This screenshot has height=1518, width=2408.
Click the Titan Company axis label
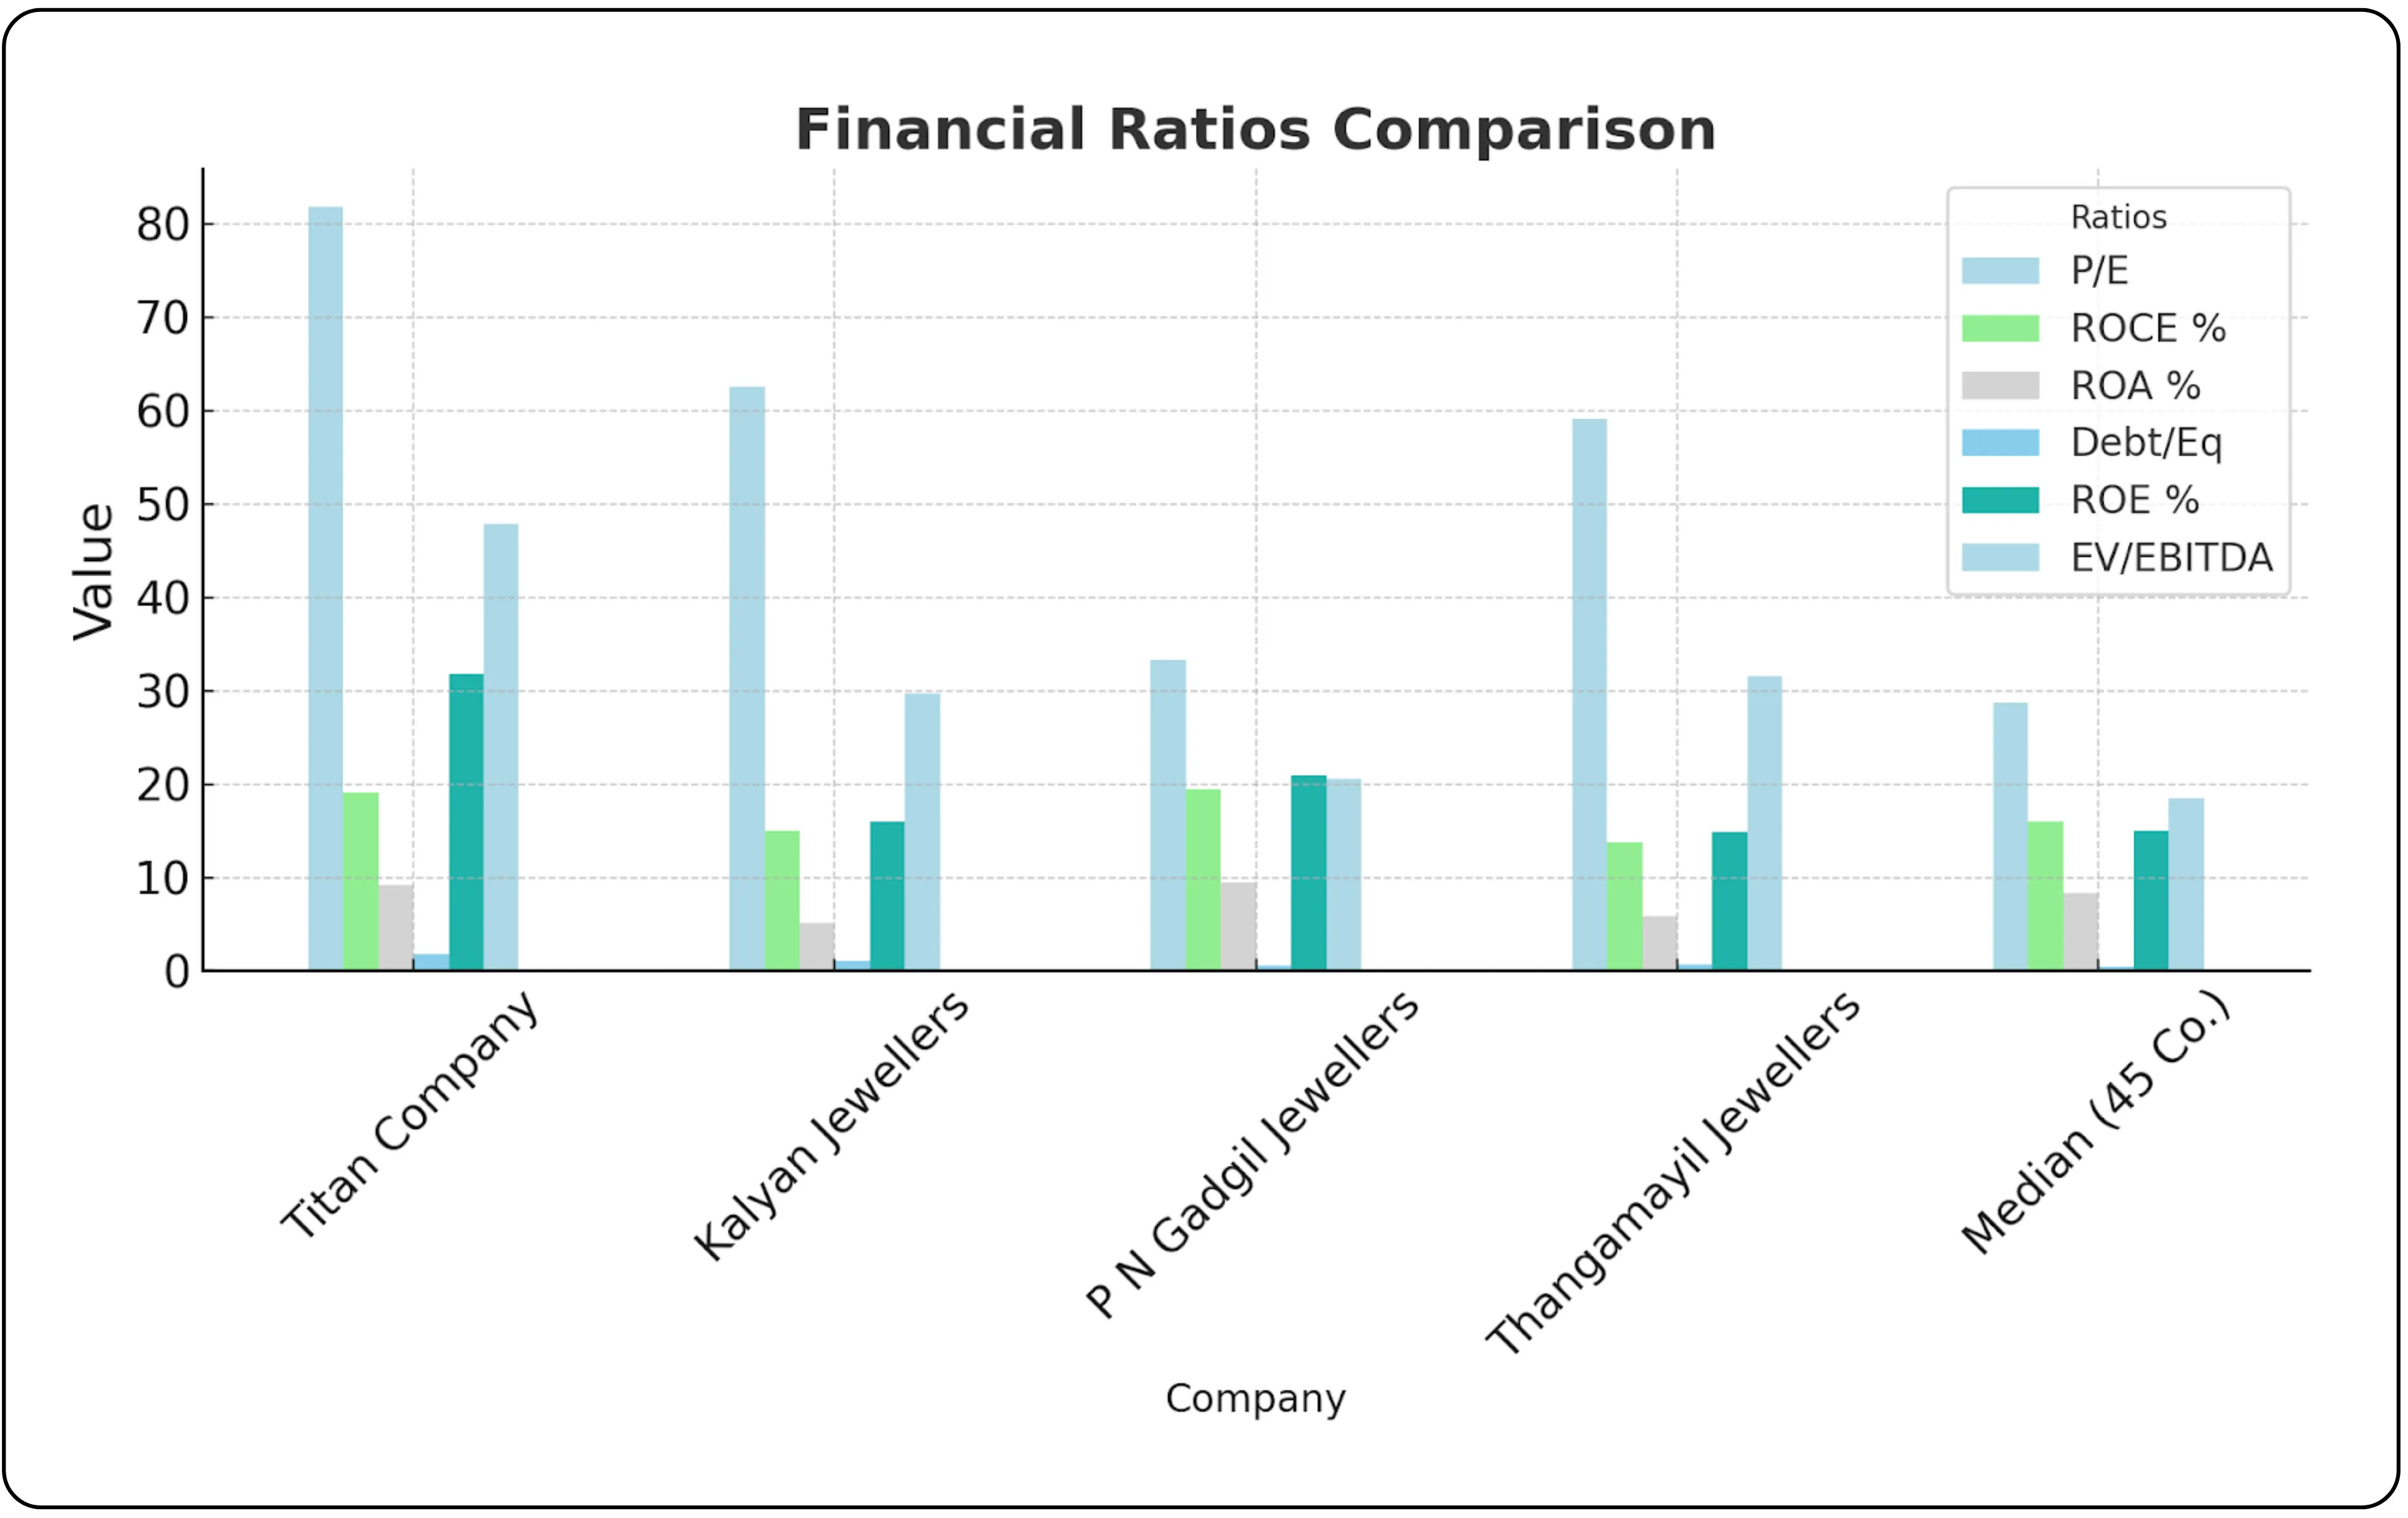(x=410, y=1116)
